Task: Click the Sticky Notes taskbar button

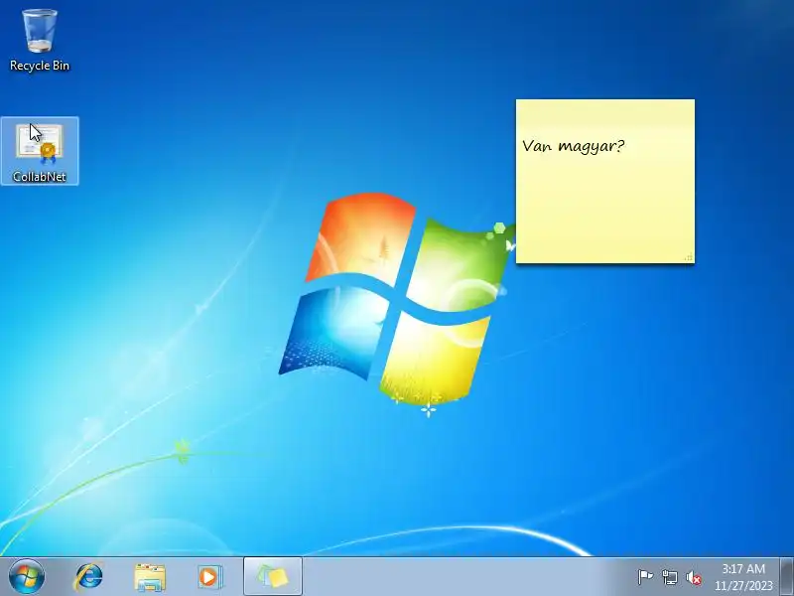Action: 273,577
